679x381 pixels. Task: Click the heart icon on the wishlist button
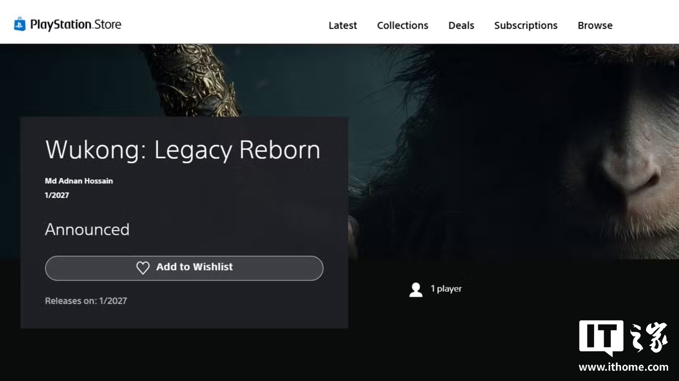(143, 268)
